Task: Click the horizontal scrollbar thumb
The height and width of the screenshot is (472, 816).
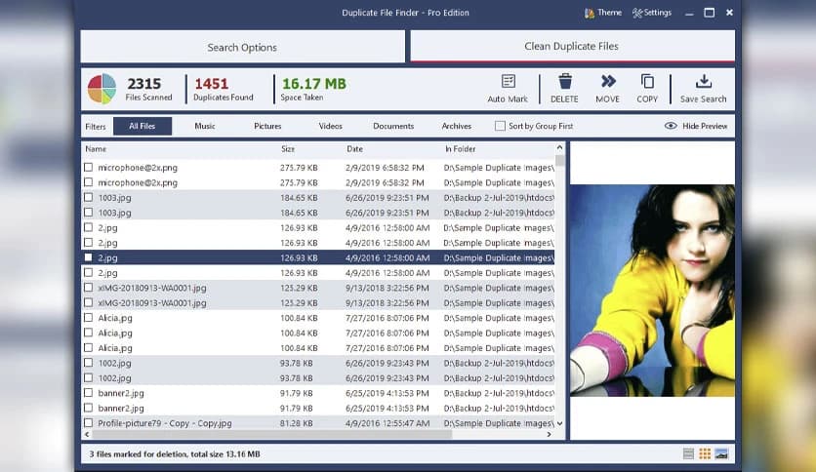Action: point(271,434)
